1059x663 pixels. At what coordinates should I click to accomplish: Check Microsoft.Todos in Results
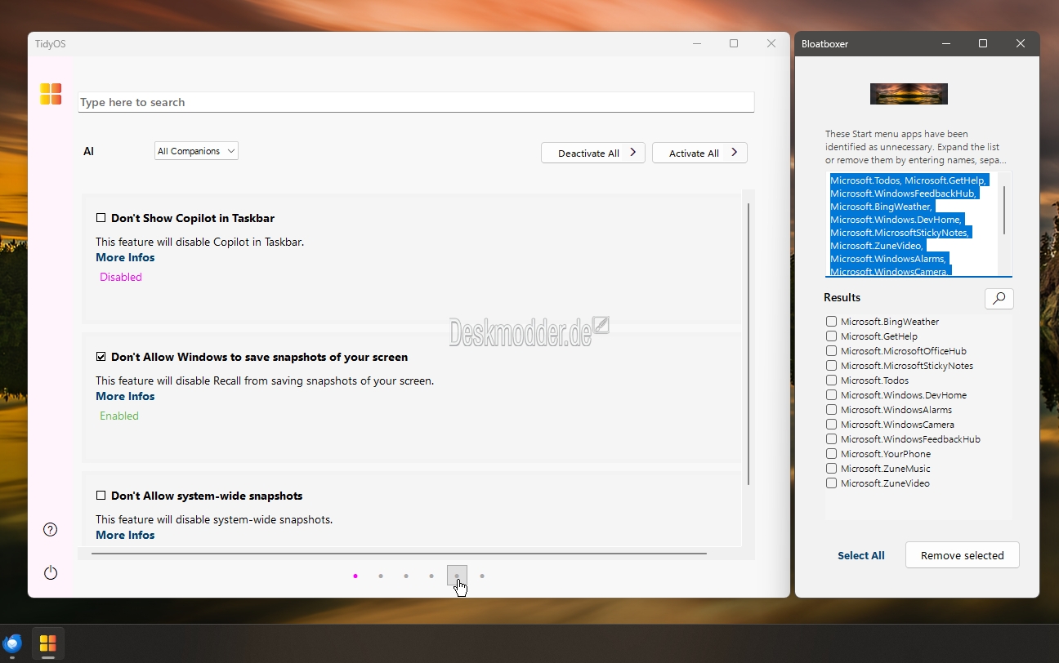(831, 380)
